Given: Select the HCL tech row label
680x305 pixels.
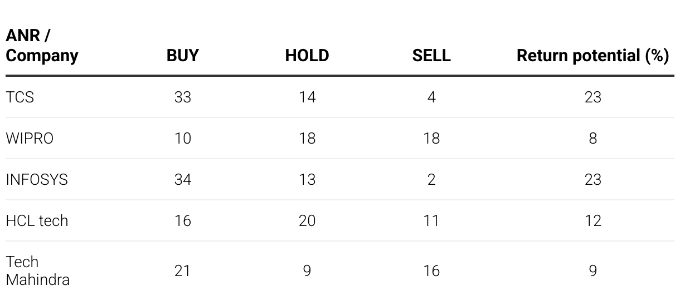Looking at the screenshot, I should [x=37, y=221].
